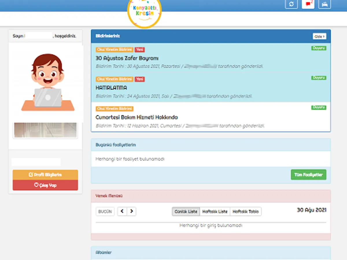347x260 pixels.
Task: Click the Albümler panel header
Action: click(x=211, y=252)
